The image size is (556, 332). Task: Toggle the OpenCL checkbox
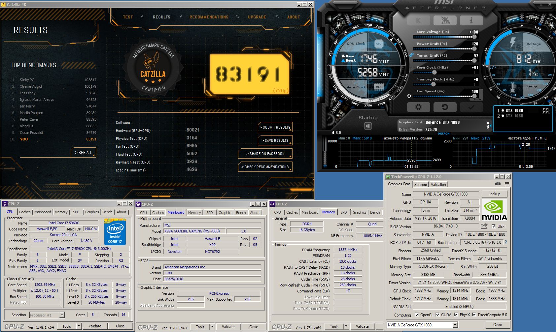(417, 315)
